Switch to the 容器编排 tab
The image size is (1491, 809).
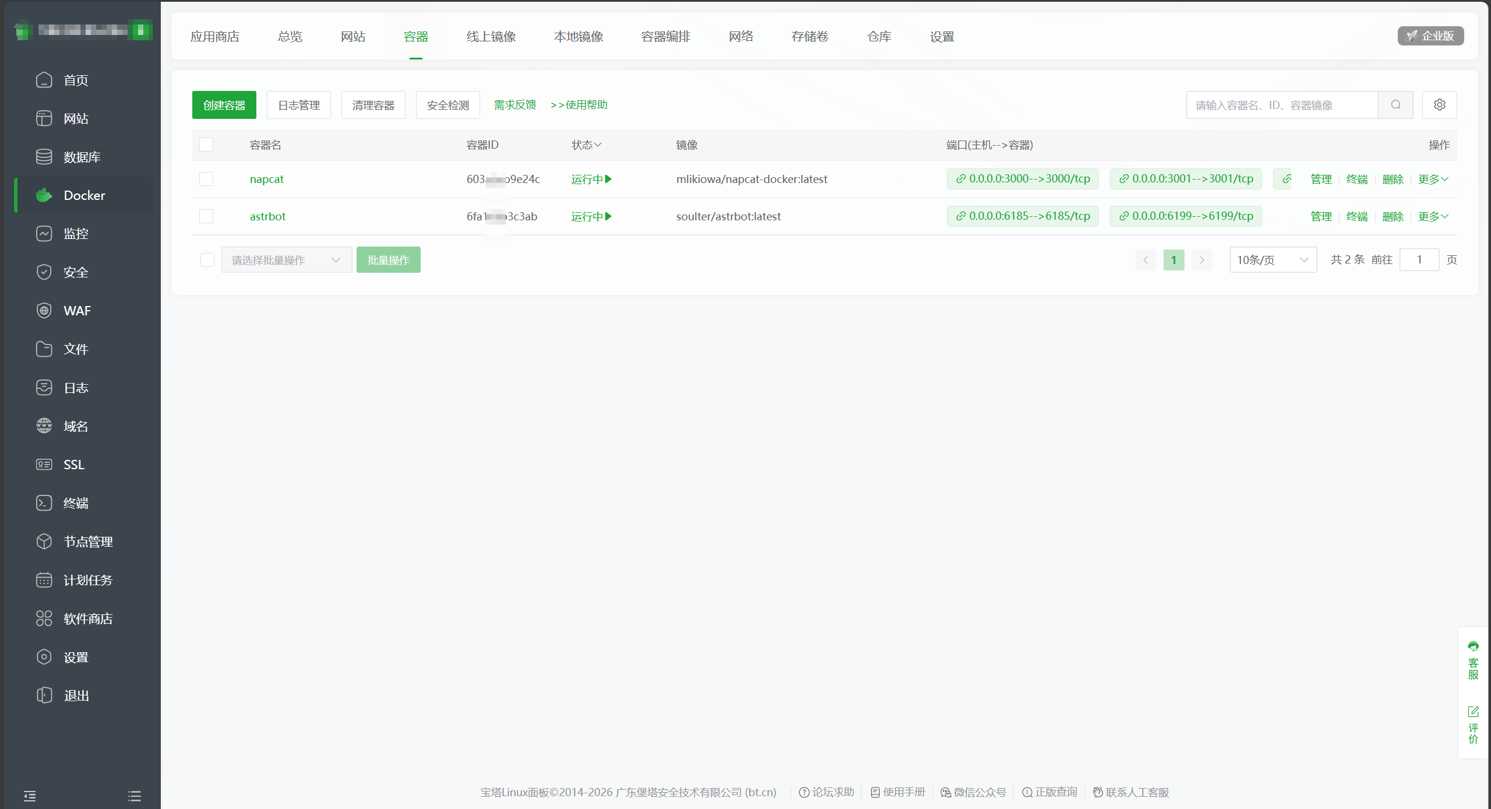[x=665, y=37]
